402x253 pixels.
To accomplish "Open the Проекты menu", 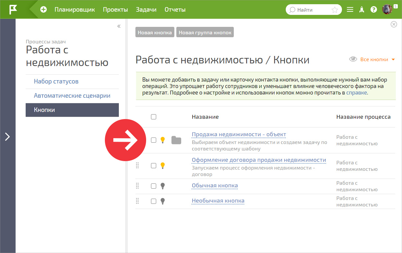I will 115,10.
